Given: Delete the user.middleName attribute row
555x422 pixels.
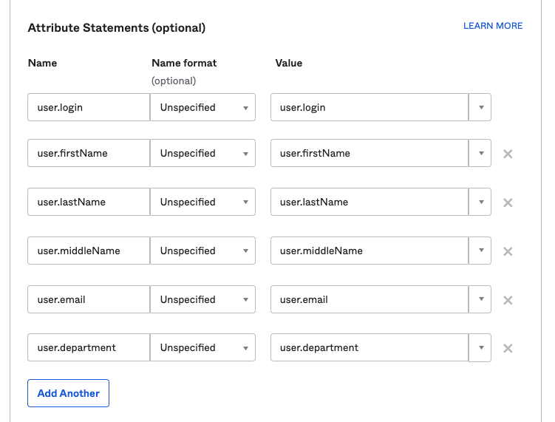Looking at the screenshot, I should (508, 251).
